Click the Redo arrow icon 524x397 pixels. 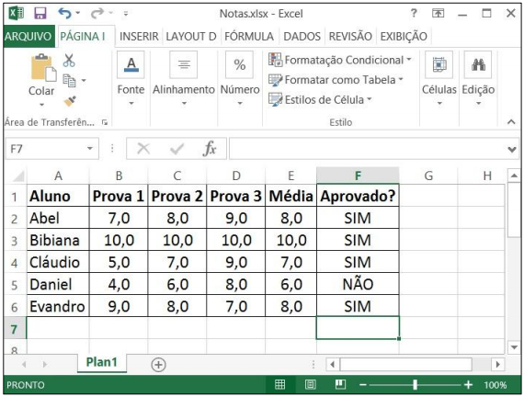pyautogui.click(x=97, y=14)
